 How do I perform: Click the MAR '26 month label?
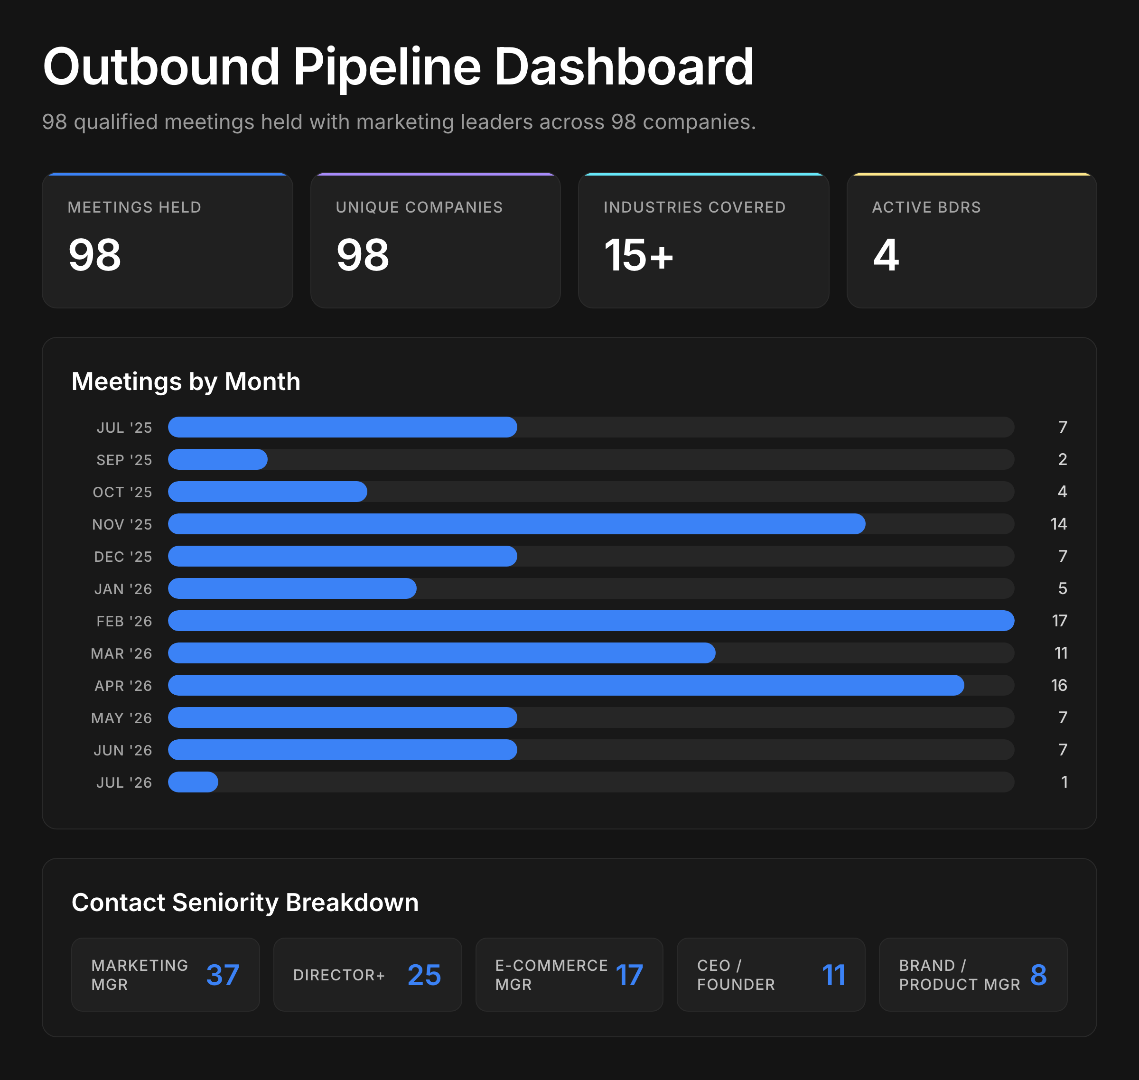click(x=121, y=653)
